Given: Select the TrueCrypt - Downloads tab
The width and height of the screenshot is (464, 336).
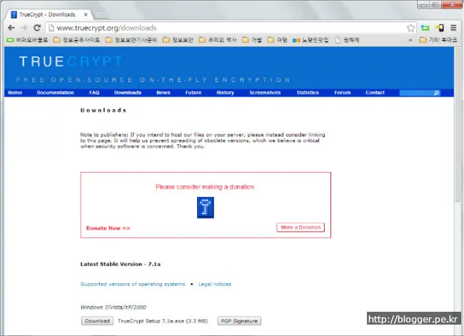Looking at the screenshot, I should (46, 13).
